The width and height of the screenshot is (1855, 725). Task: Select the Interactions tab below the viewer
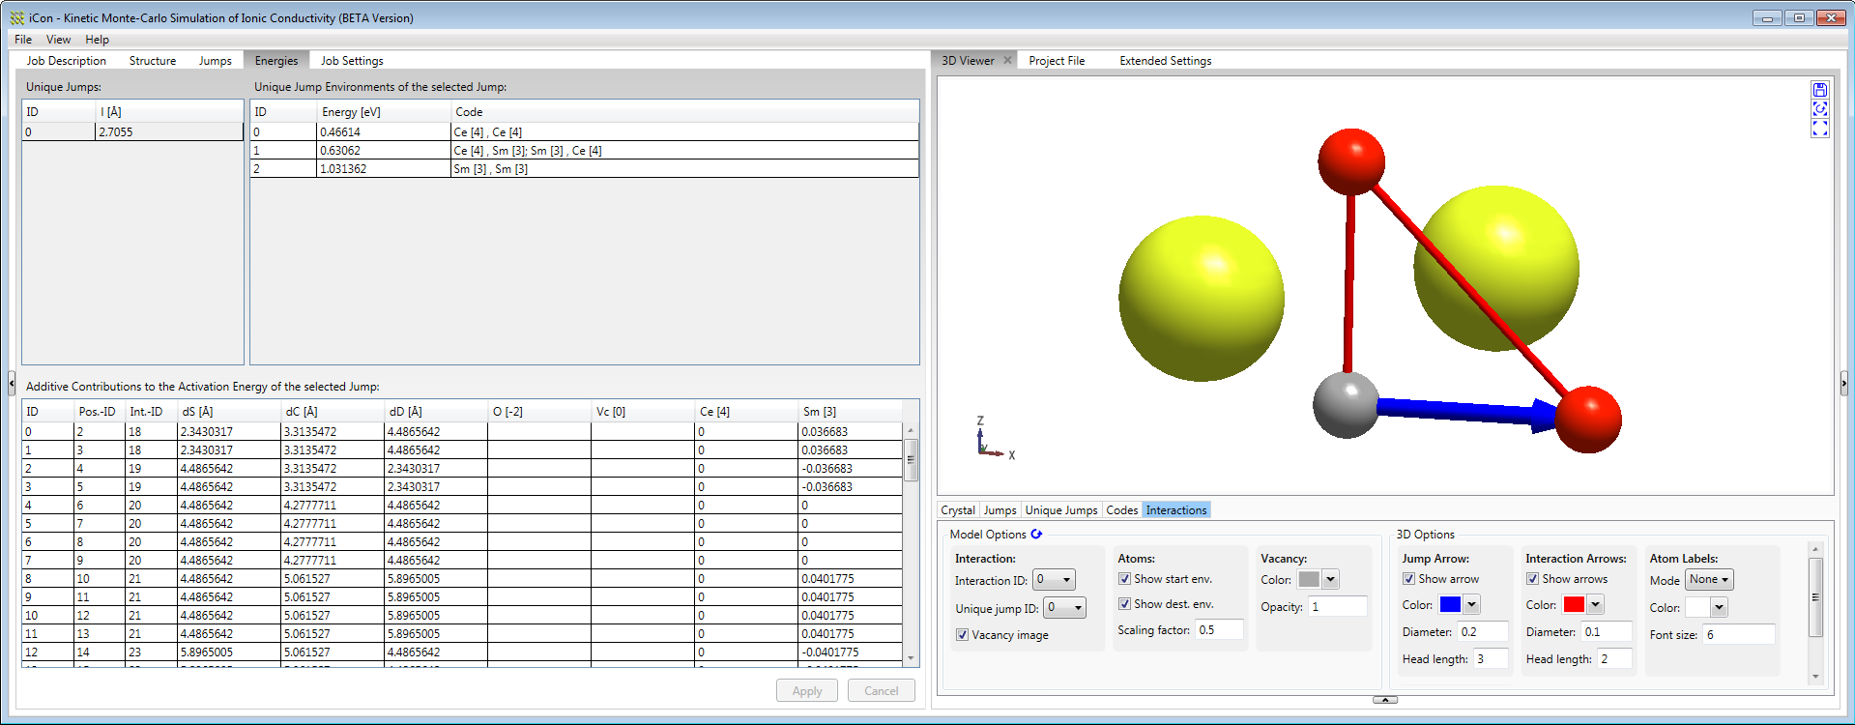pyautogui.click(x=1176, y=510)
